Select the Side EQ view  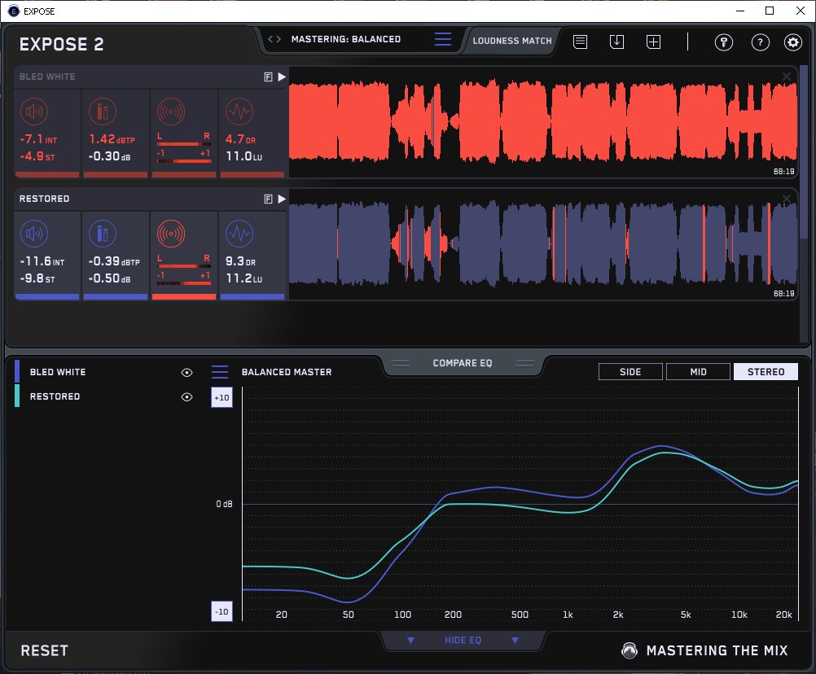[x=630, y=372]
